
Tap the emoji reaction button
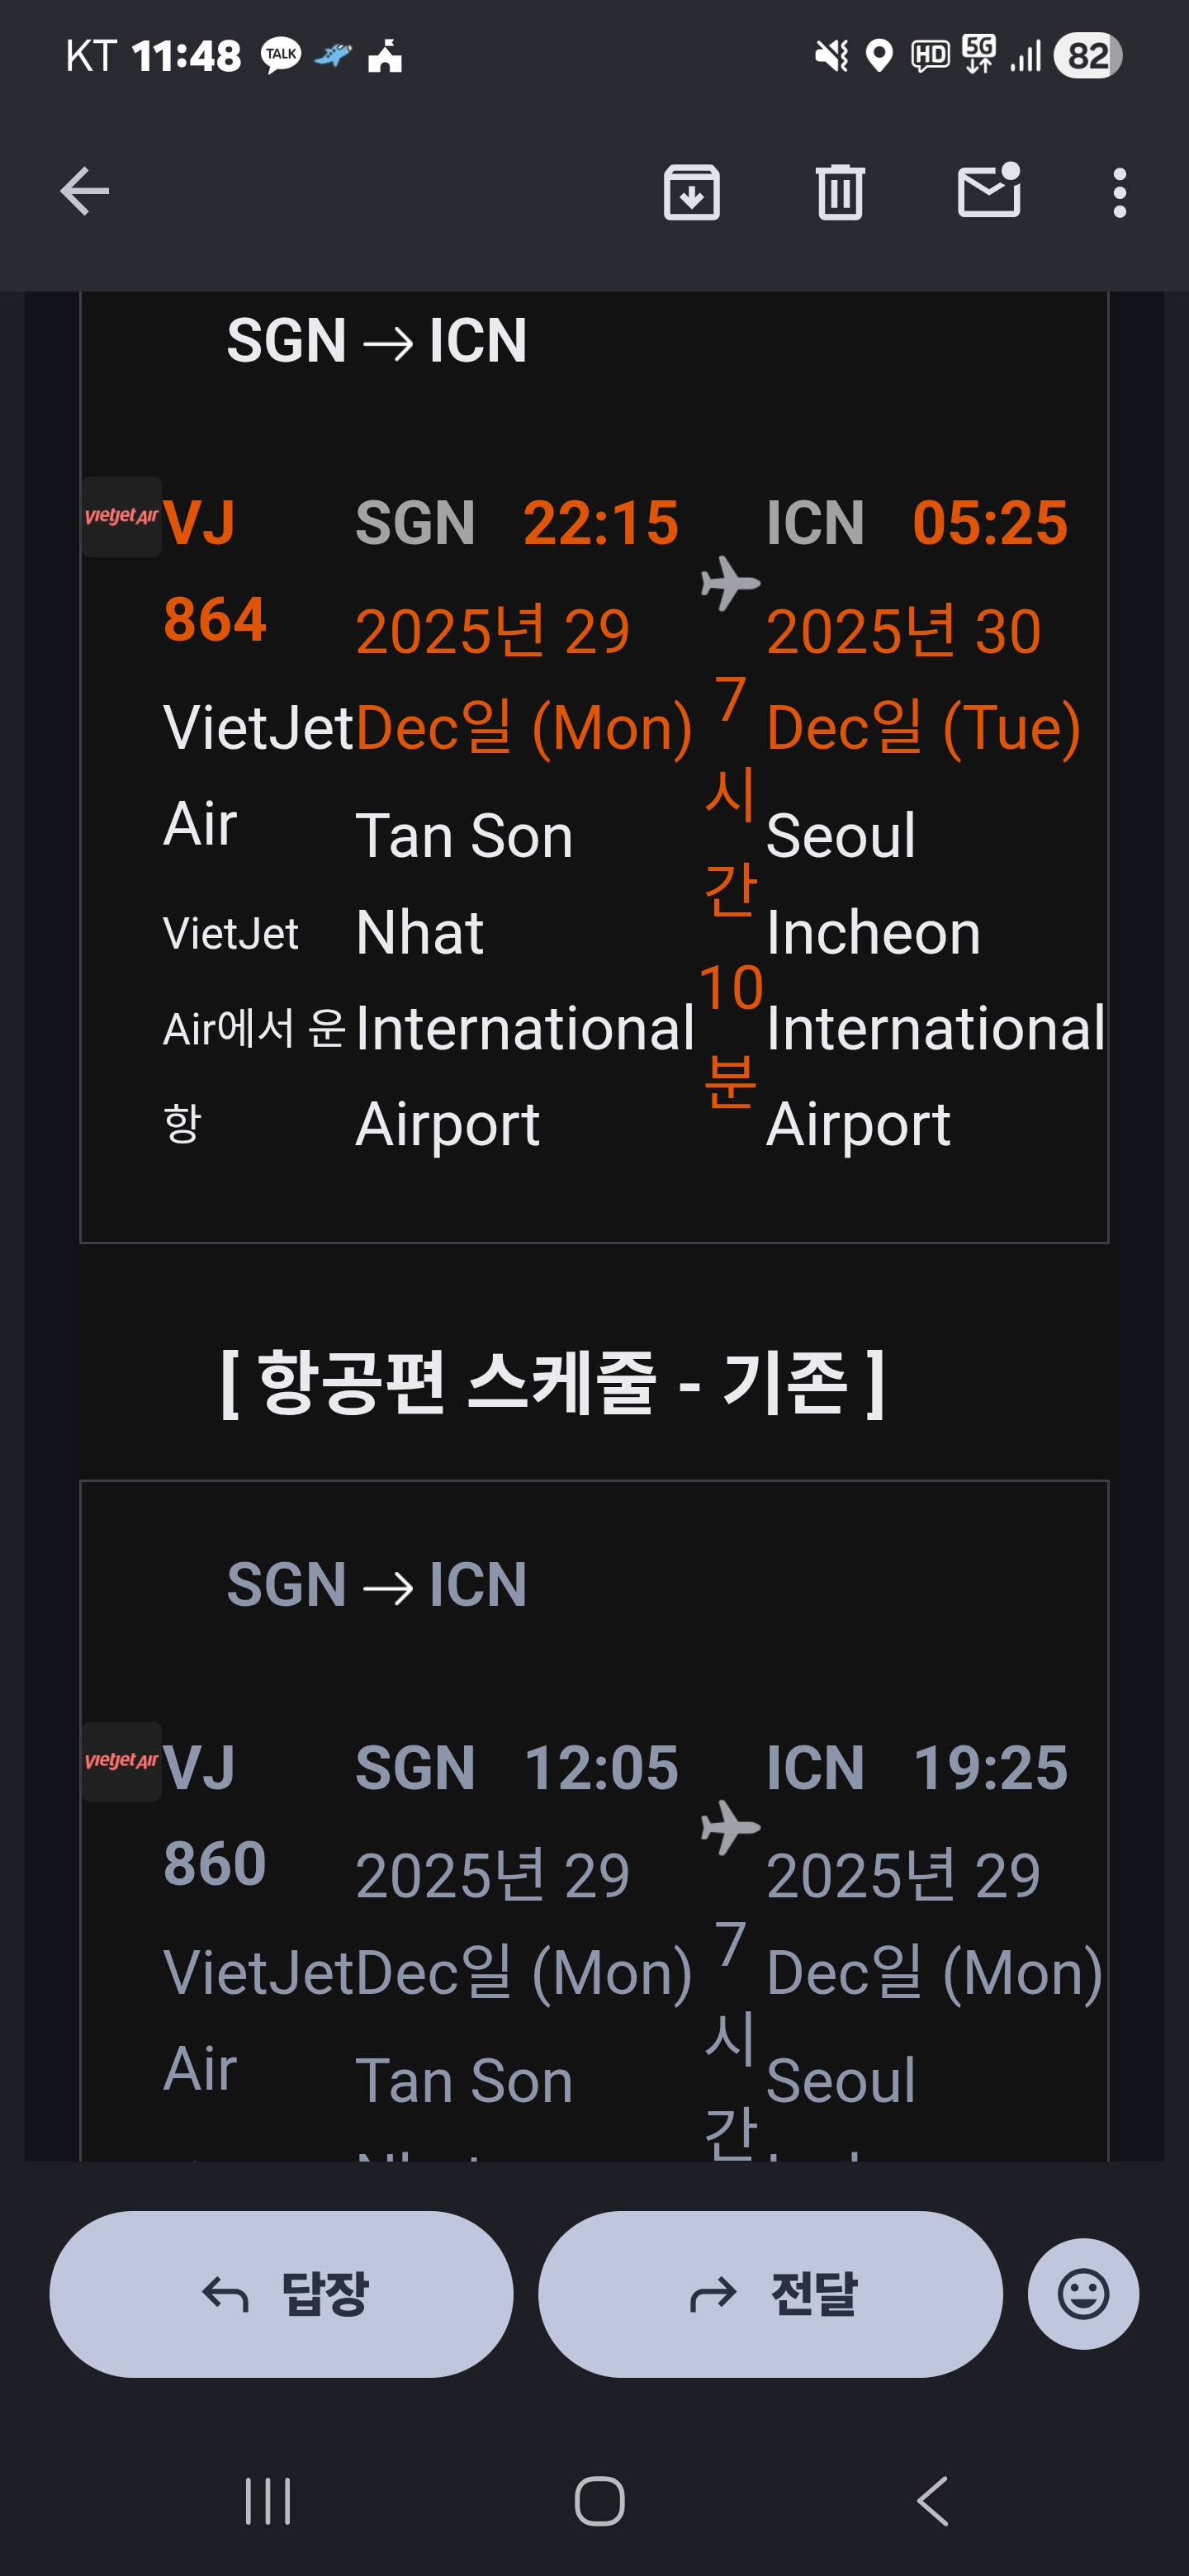click(1082, 2293)
